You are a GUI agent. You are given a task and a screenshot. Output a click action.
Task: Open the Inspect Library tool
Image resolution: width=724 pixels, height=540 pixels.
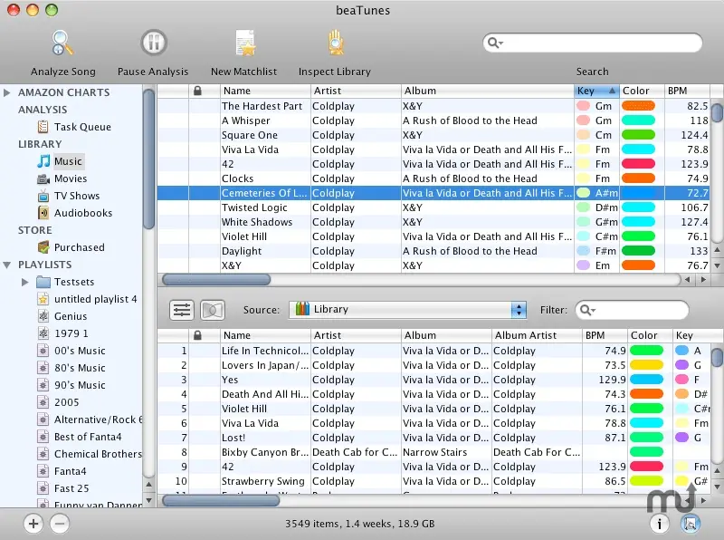336,43
